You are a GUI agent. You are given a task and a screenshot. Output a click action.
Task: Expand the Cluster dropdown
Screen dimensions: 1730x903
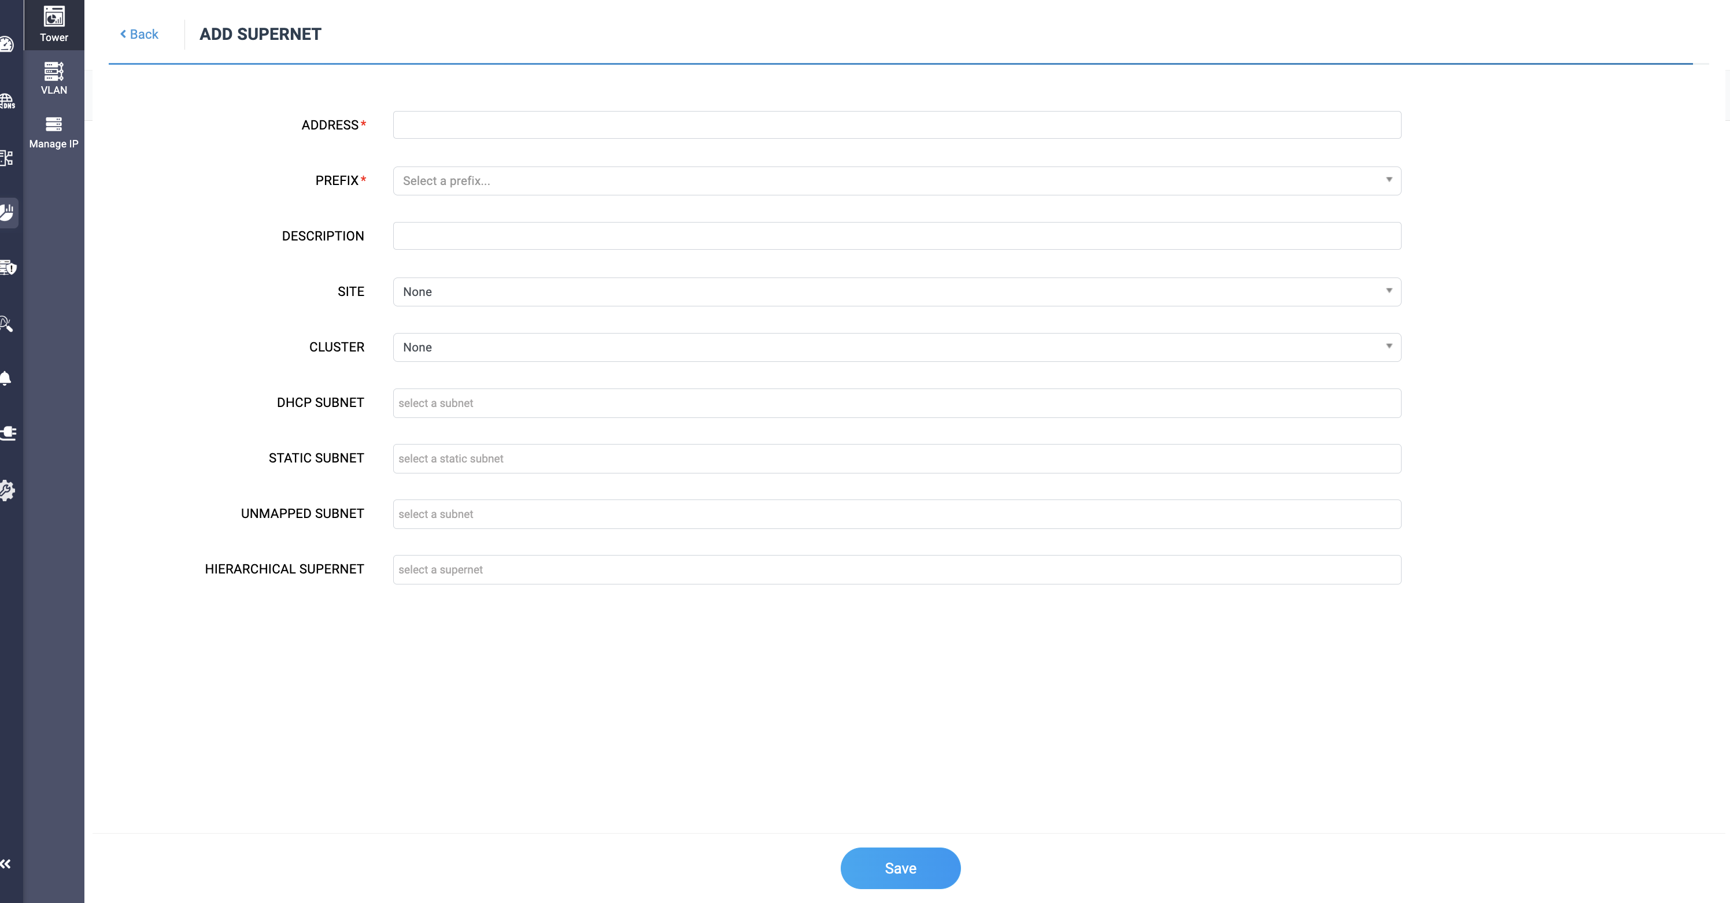tap(897, 347)
